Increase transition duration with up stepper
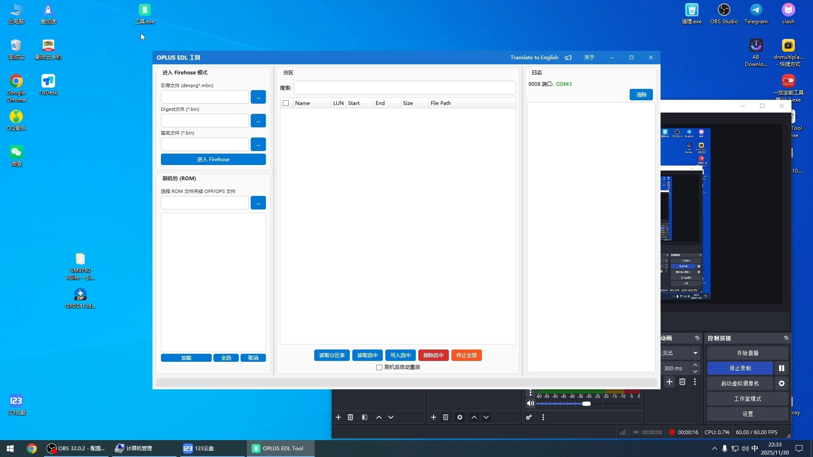This screenshot has width=813, height=457. pos(695,365)
